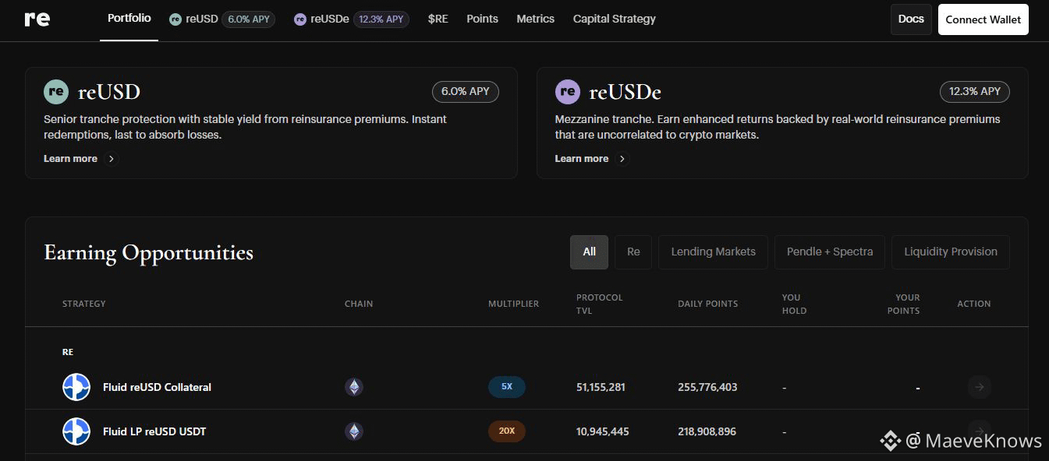Click the arrow icon beside reUSDe Learn more
Viewport: 1049px width, 461px height.
pos(622,159)
